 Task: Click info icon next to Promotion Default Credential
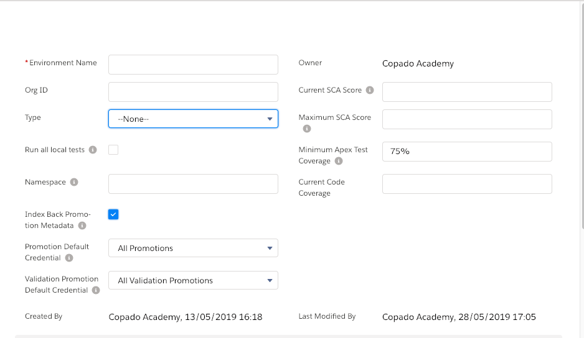tap(69, 258)
